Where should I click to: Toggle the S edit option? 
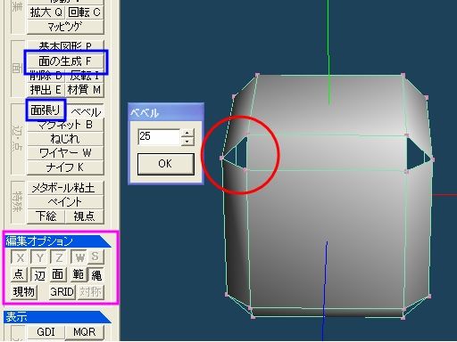tap(96, 257)
